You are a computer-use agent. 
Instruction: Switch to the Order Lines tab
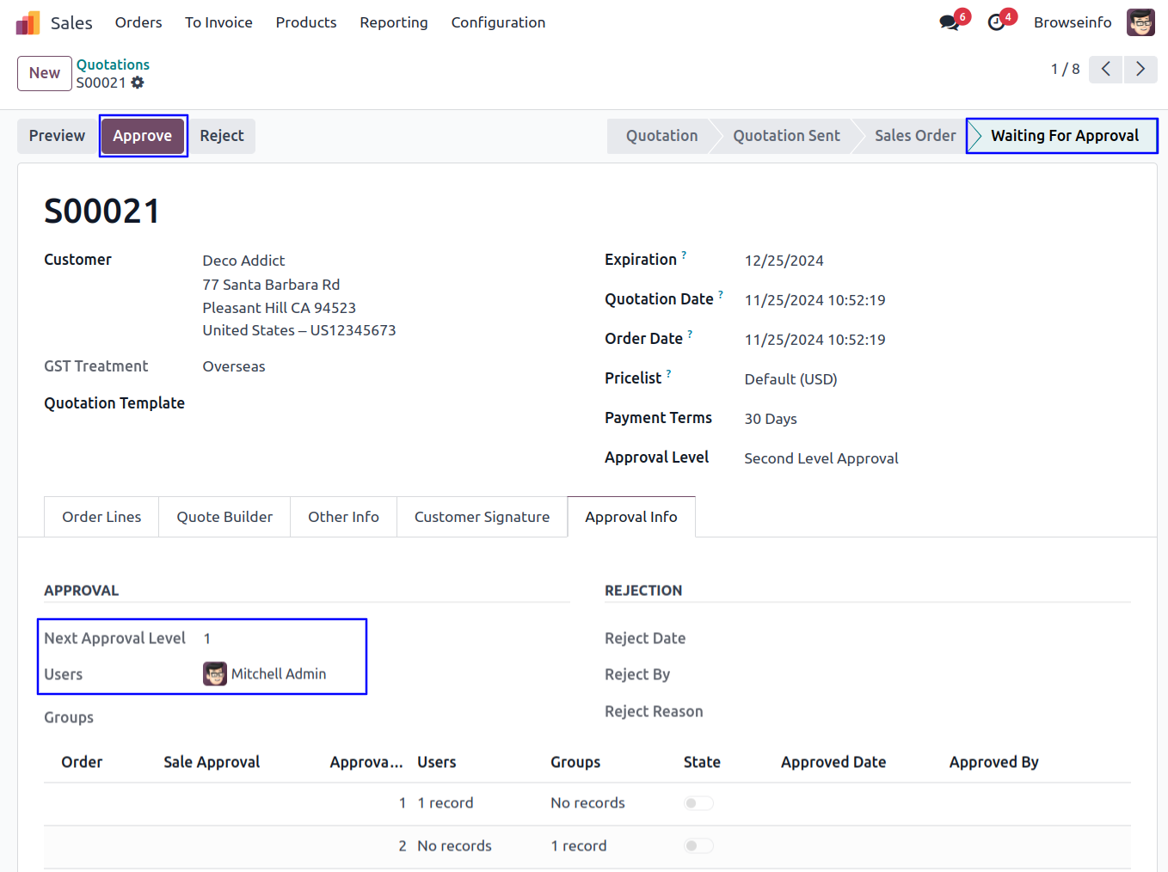point(101,517)
